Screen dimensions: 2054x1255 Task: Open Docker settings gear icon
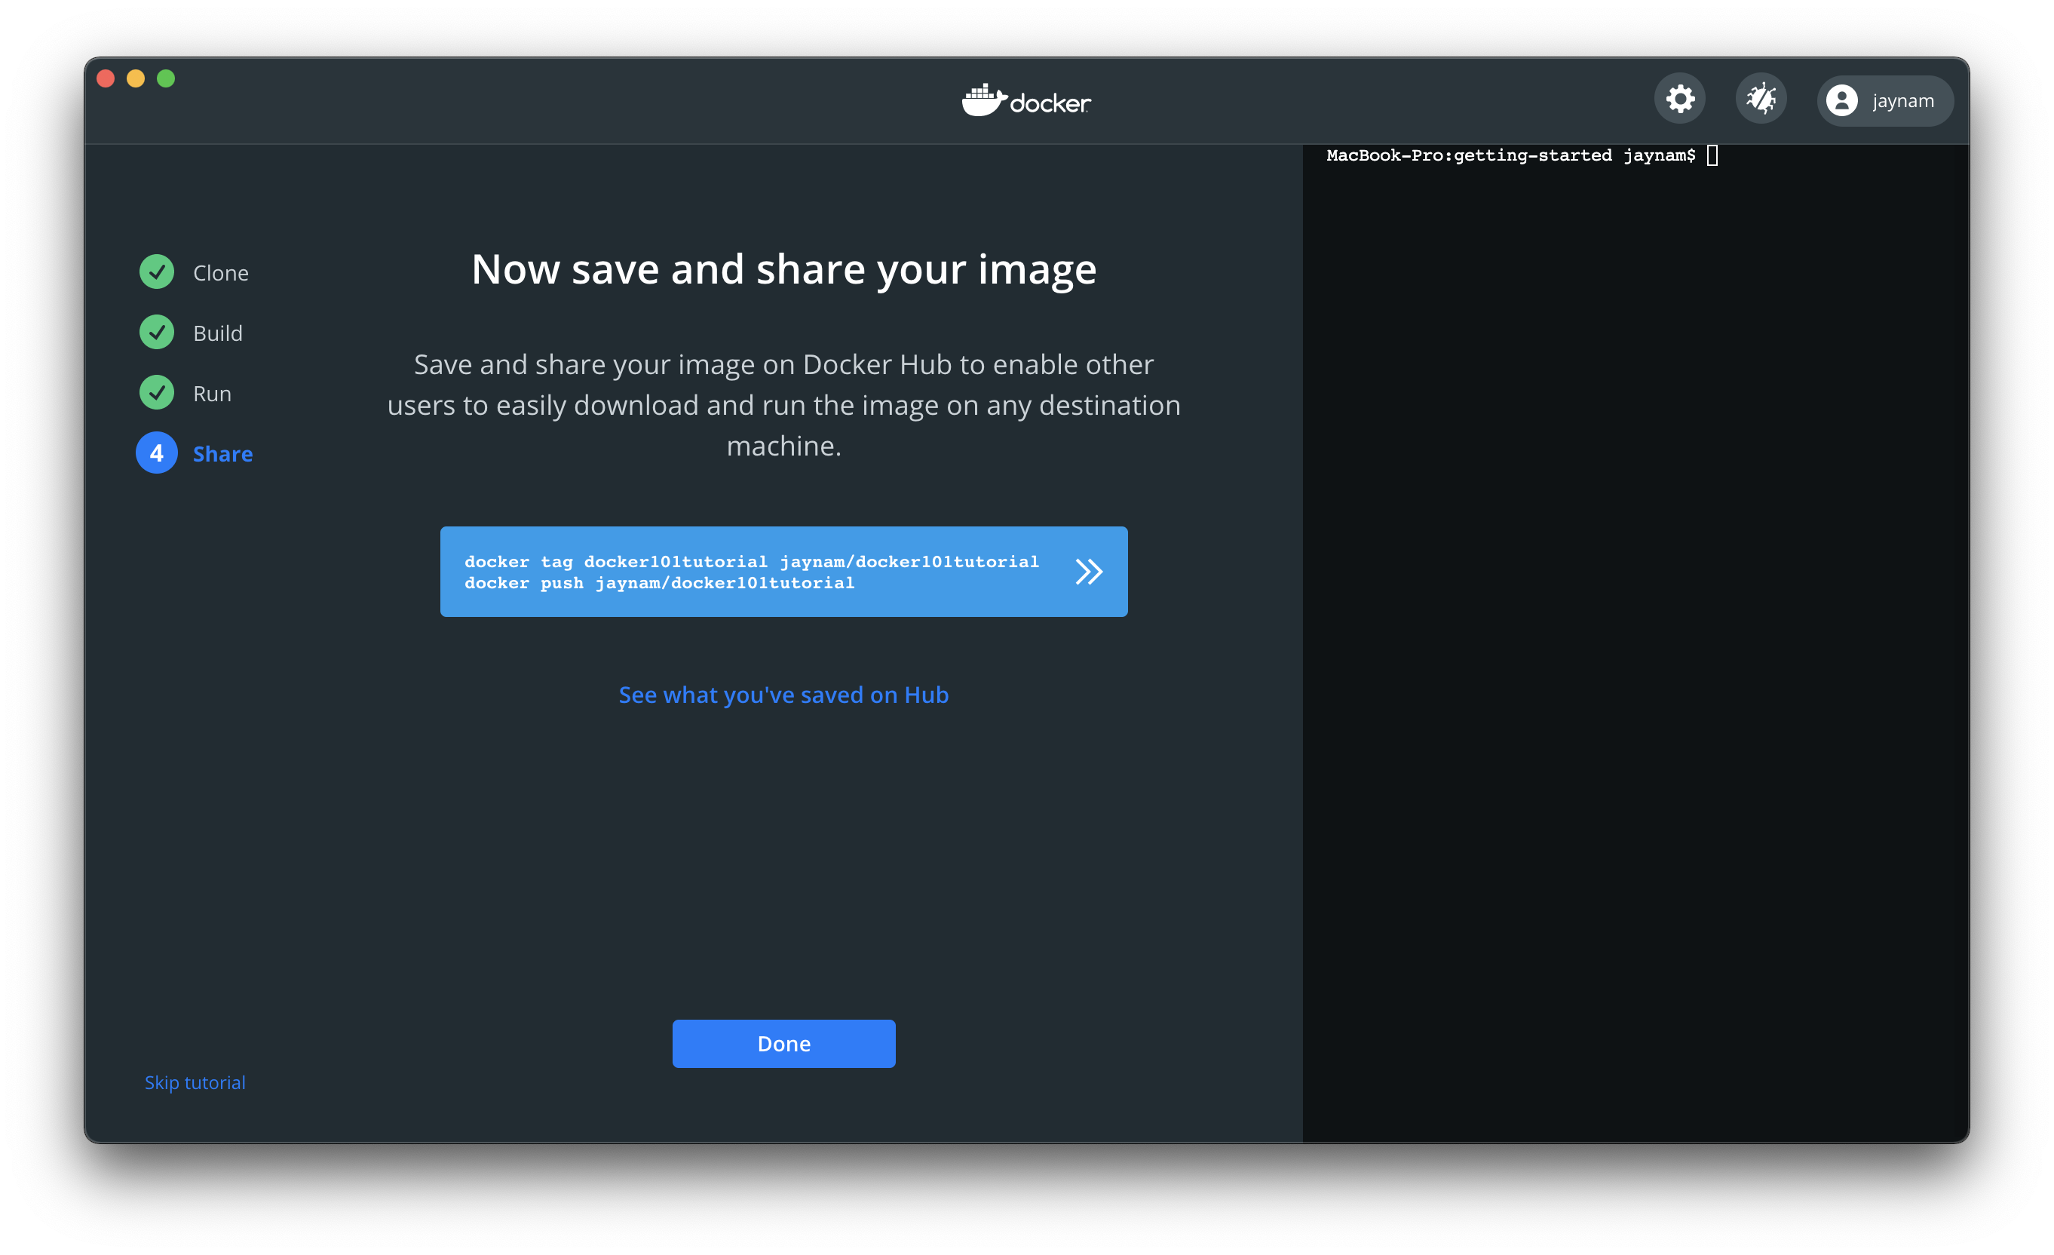[1680, 100]
